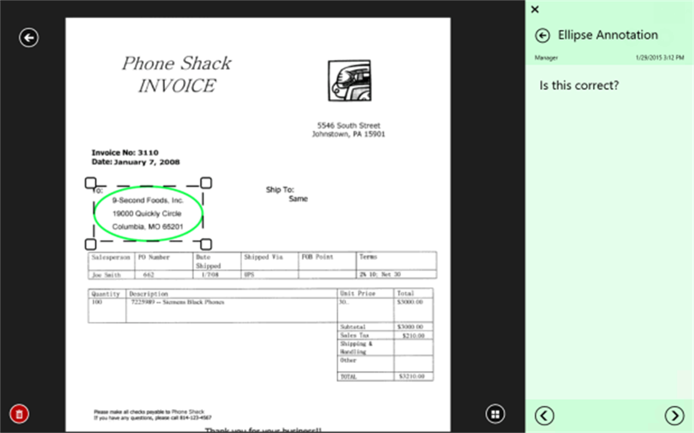Viewport: 694px width, 433px height.
Task: Click the 'Ellipse Annotation' panel title
Action: point(608,35)
